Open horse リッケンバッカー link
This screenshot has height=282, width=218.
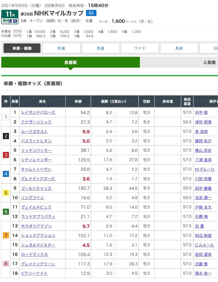(x=37, y=150)
